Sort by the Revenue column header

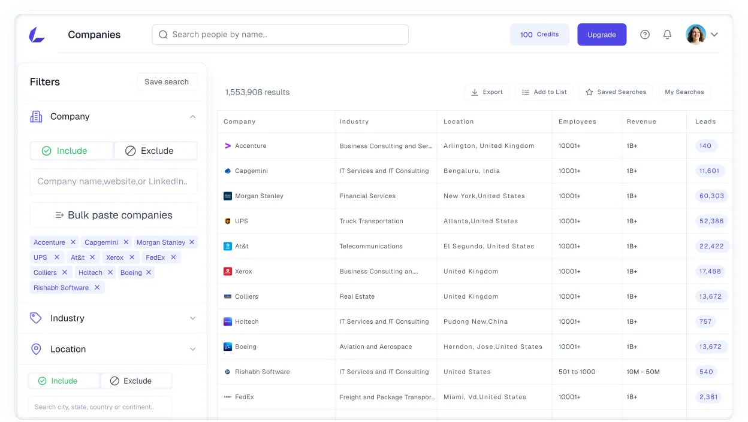point(641,122)
